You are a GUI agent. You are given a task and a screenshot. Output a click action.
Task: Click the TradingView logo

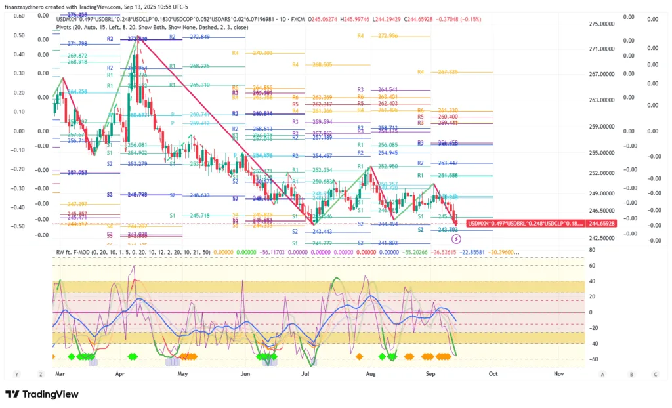[42, 394]
